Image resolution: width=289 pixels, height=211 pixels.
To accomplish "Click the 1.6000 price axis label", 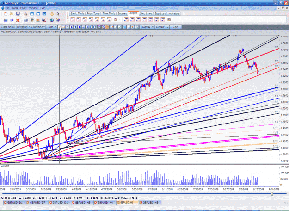I will (284, 82).
